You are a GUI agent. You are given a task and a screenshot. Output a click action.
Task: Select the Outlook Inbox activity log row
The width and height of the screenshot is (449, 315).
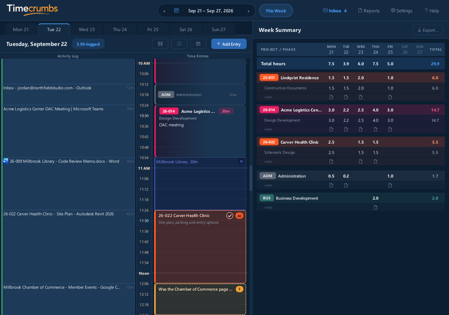(x=68, y=94)
